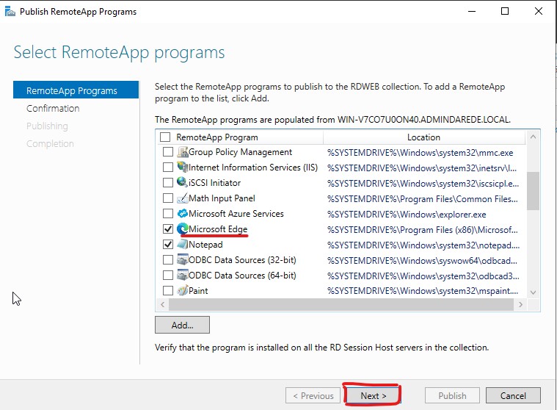Click the Location column header
Viewport: 557px width, 410px height.
(x=423, y=137)
